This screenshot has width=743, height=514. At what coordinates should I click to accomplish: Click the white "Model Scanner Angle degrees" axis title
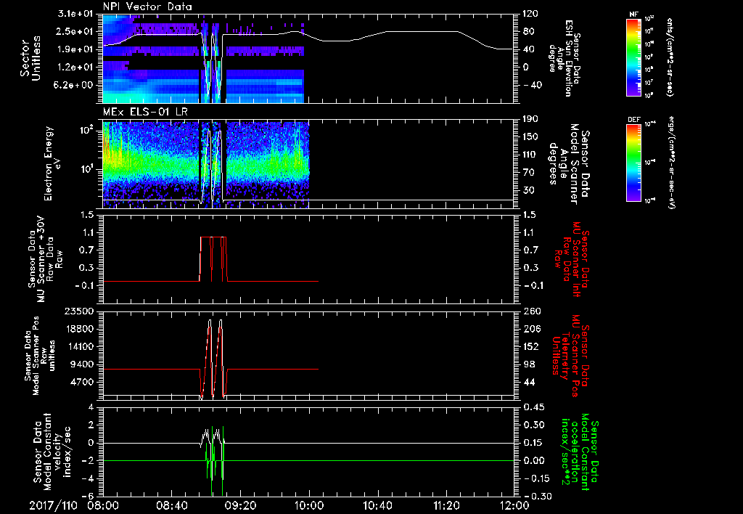point(570,164)
